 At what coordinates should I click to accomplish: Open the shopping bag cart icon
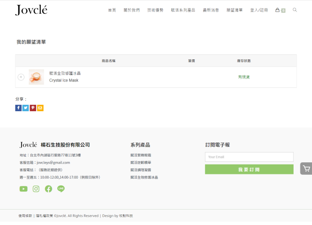point(278,10)
